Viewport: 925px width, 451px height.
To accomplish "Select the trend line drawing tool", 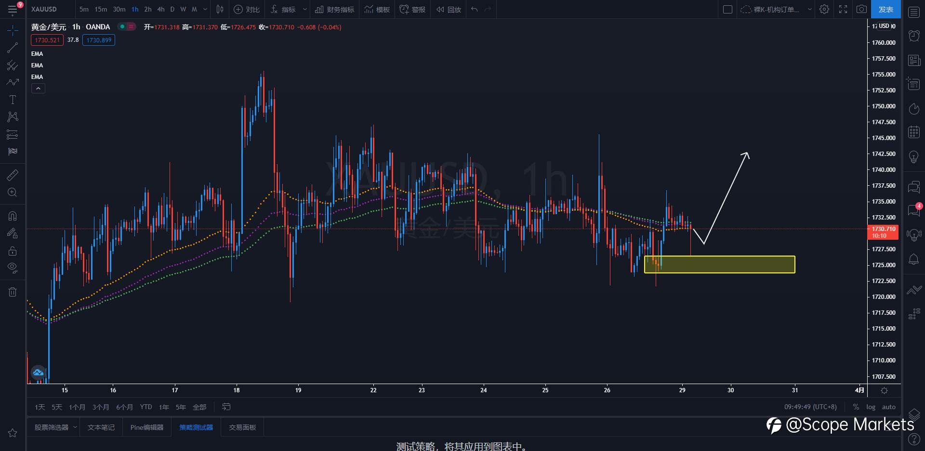I will 13,47.
